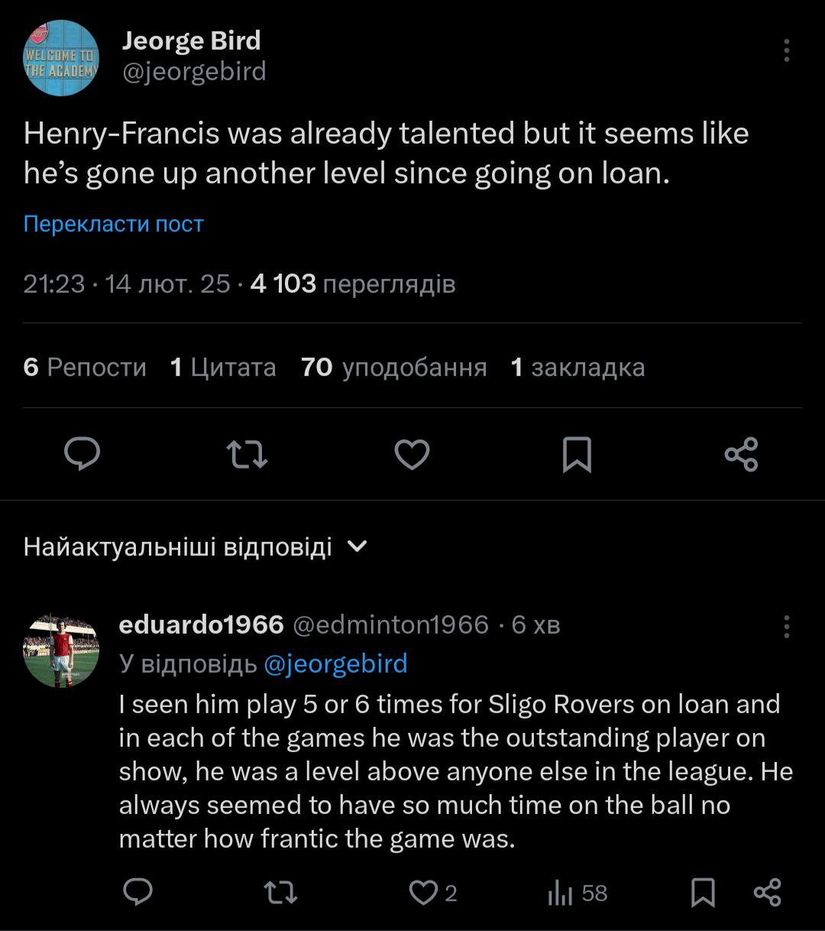
Task: Click the translate post link
Action: [x=113, y=224]
